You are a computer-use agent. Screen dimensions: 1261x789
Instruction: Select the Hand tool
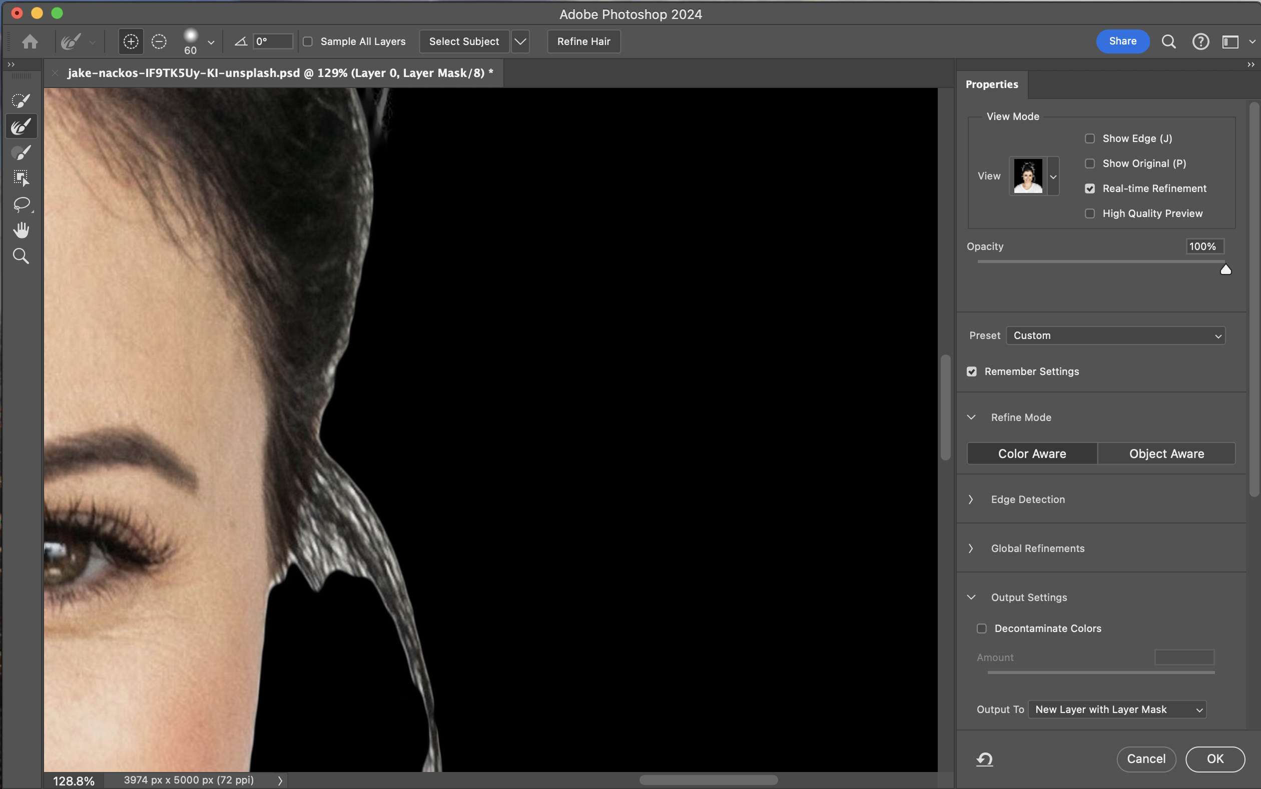click(21, 230)
